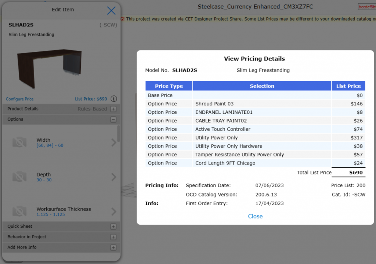Click the (-SCW) catalog code label
The width and height of the screenshot is (376, 264).
[x=108, y=25]
